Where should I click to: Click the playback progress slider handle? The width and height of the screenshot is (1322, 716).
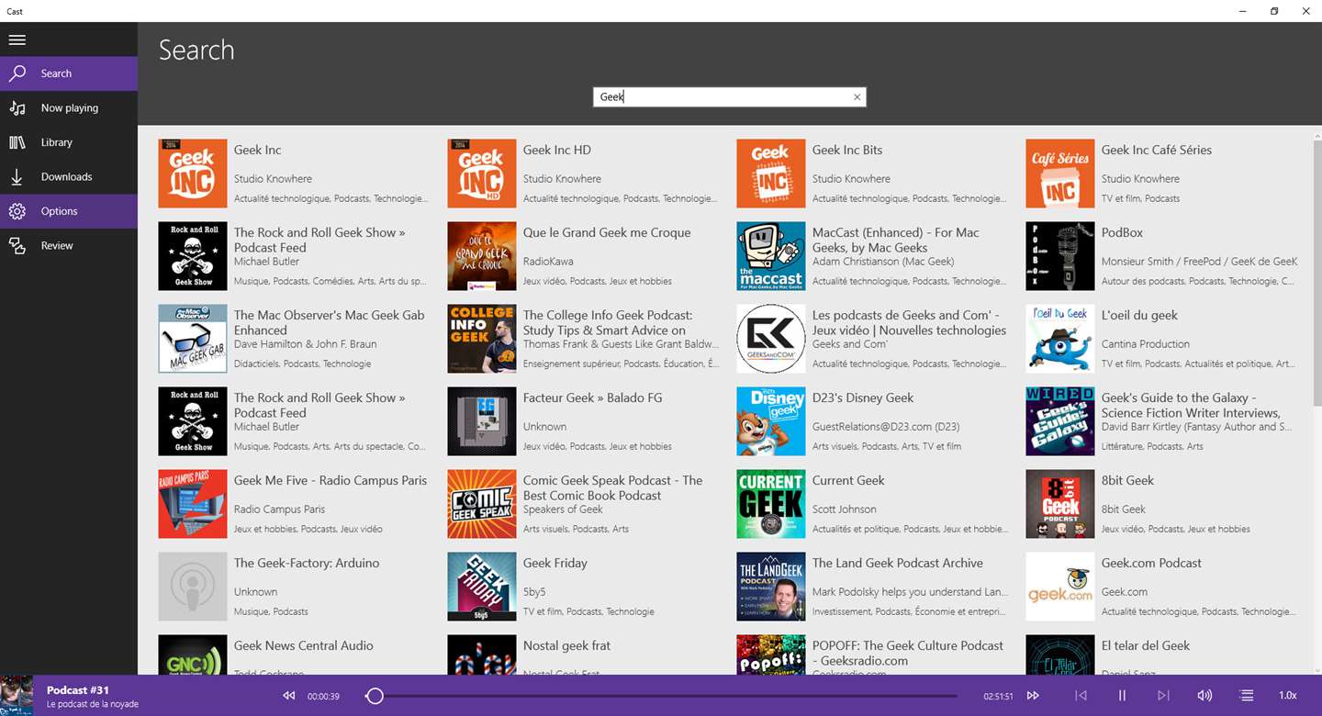[x=375, y=696]
